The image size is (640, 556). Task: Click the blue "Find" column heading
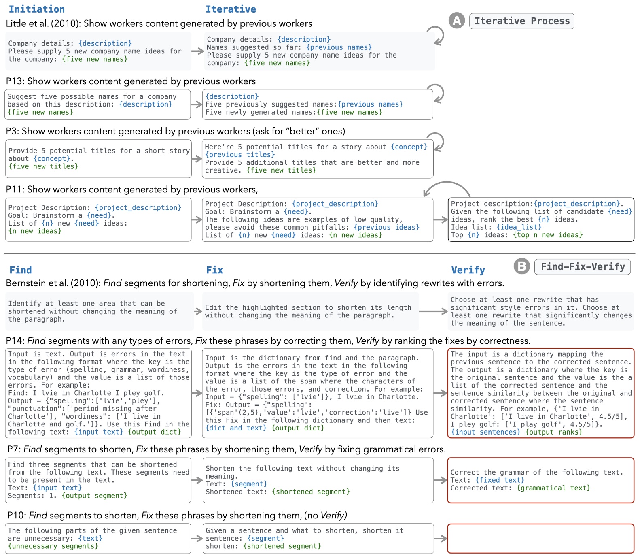pyautogui.click(x=20, y=270)
